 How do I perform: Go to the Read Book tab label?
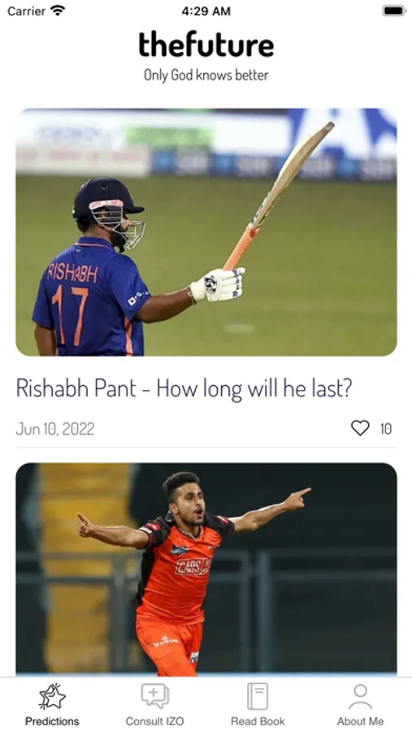(258, 721)
